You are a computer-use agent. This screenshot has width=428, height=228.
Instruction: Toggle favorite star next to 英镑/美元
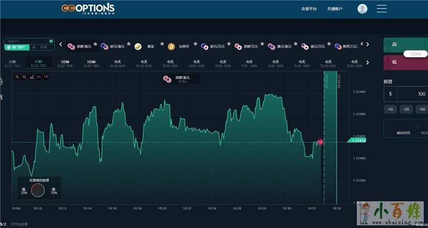pyautogui.click(x=96, y=44)
